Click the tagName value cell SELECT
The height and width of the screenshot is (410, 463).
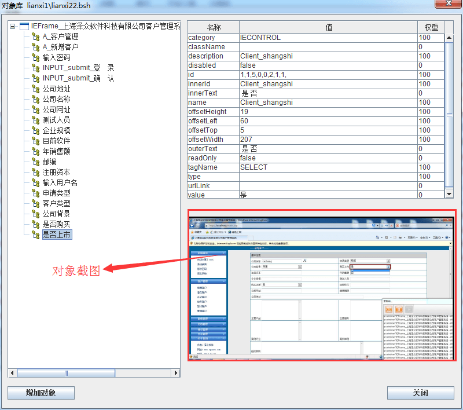(x=328, y=167)
